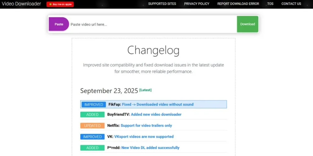Viewport: 313px width, 156px height.
Task: Open the Contact Us page
Action: coord(291,4)
